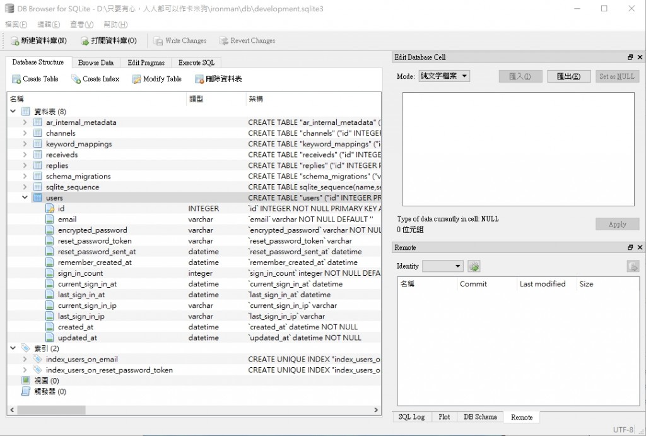Click the Delete Table (刪除資料表) icon
Viewport: 646px width, 436px height.
point(199,79)
